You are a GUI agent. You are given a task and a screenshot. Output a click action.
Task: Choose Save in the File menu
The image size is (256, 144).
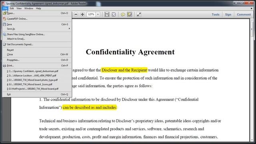click(x=37, y=24)
